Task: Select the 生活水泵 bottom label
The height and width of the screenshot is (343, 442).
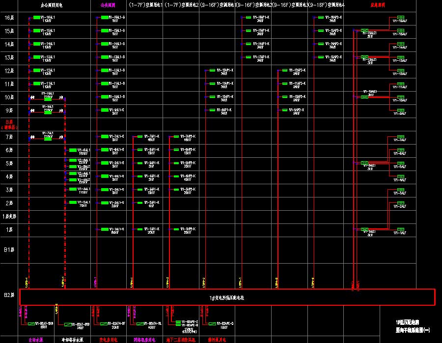Action: 36,340
